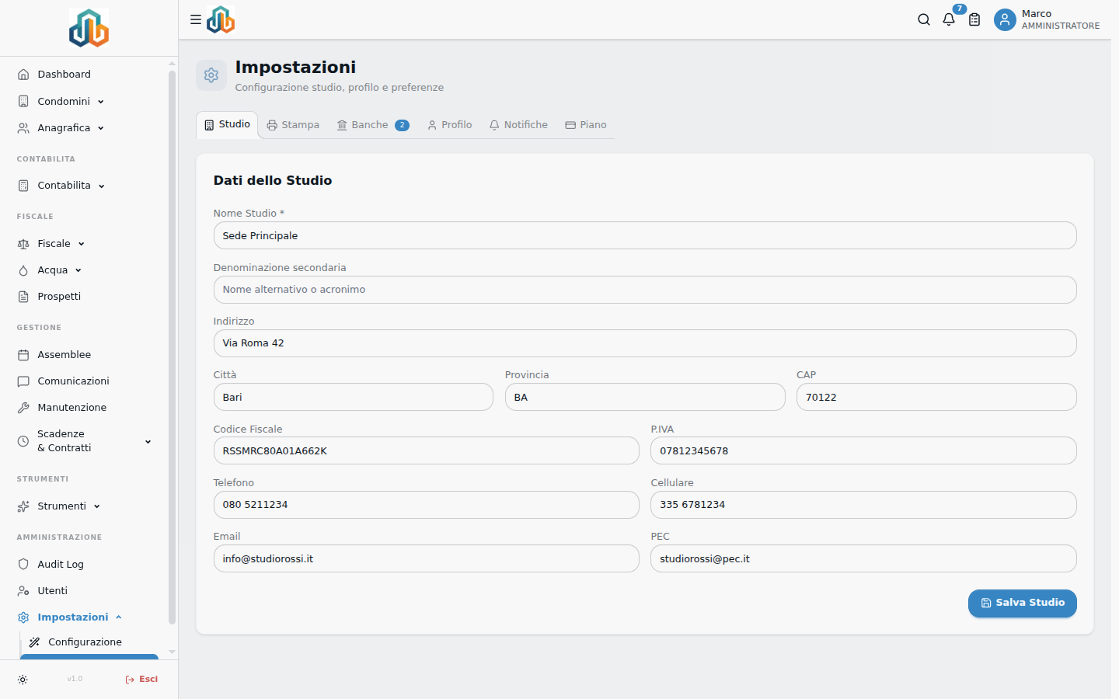This screenshot has width=1119, height=699.
Task: Click the CAP input field
Action: point(936,397)
